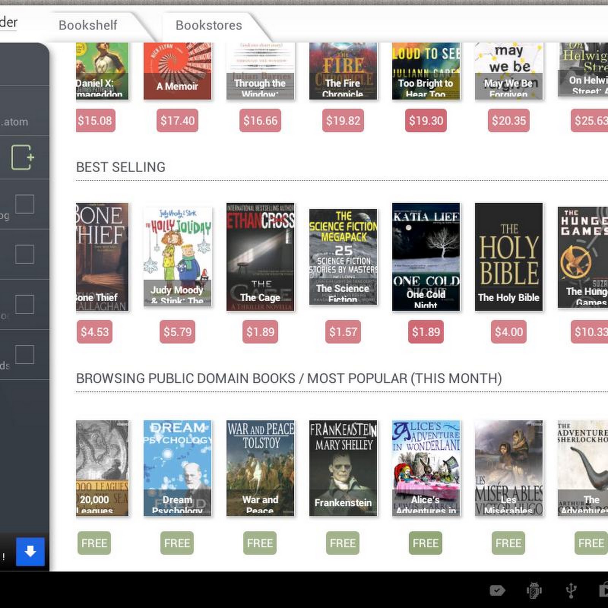Image resolution: width=608 pixels, height=608 pixels.
Task: Click the $16.66 price for Through the Window
Action: 260,120
